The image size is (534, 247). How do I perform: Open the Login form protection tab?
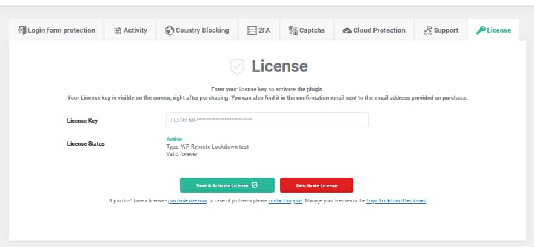click(56, 30)
